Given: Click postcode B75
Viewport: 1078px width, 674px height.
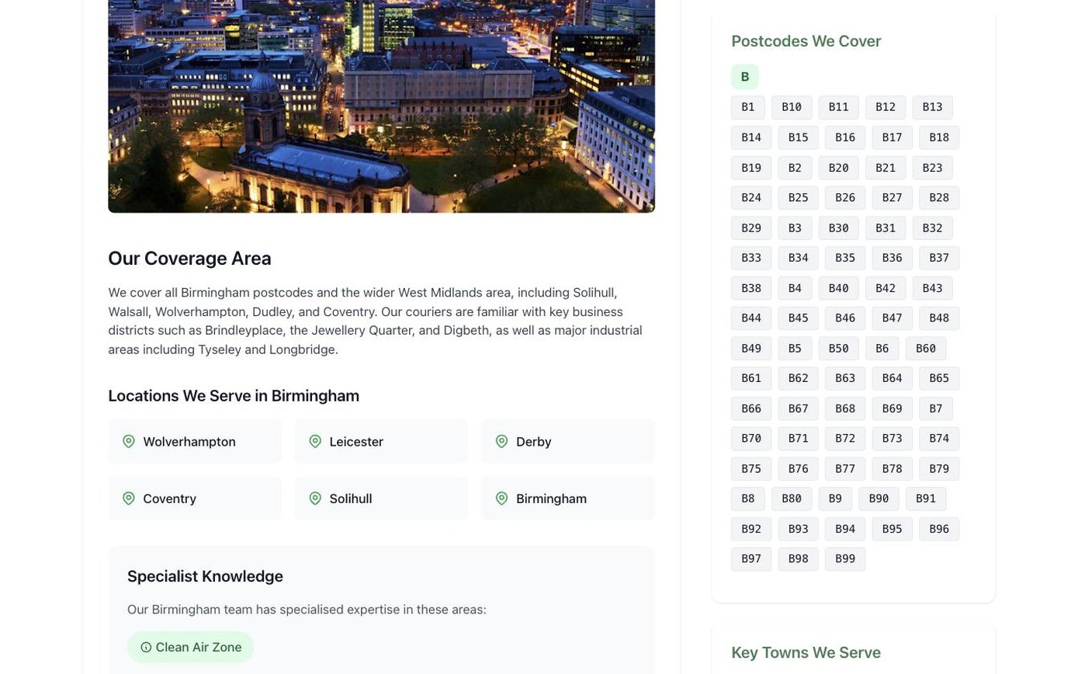Looking at the screenshot, I should click(751, 468).
